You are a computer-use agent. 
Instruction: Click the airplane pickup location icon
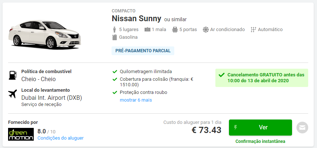click(x=12, y=94)
